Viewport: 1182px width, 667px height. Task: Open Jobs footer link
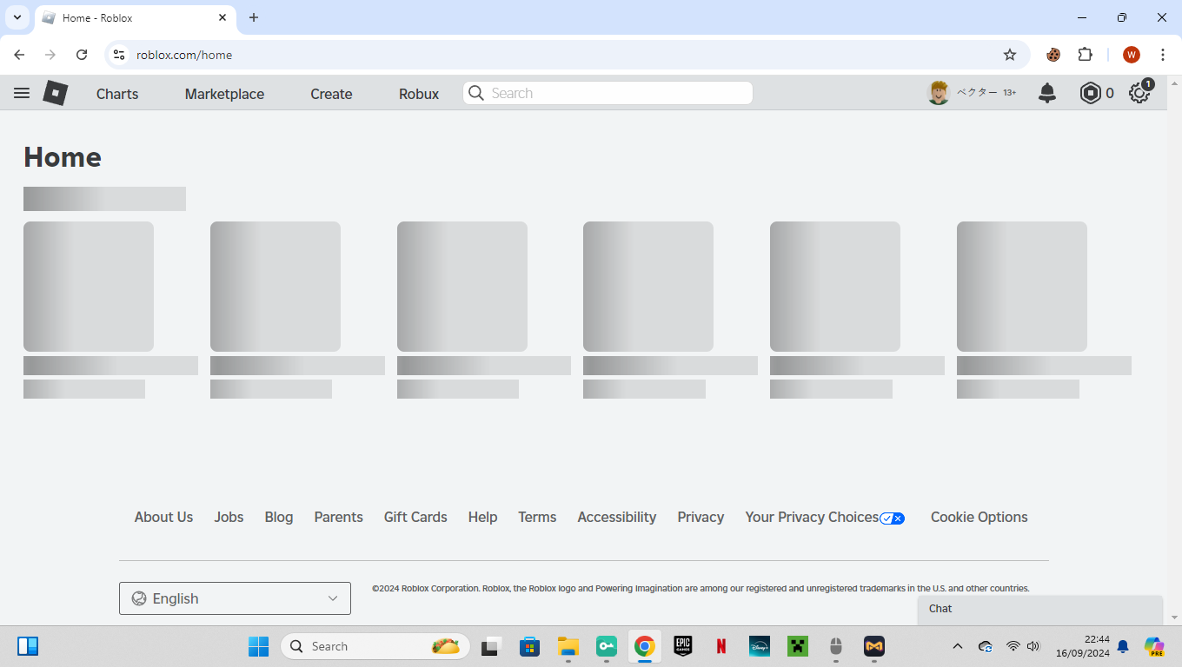point(229,517)
